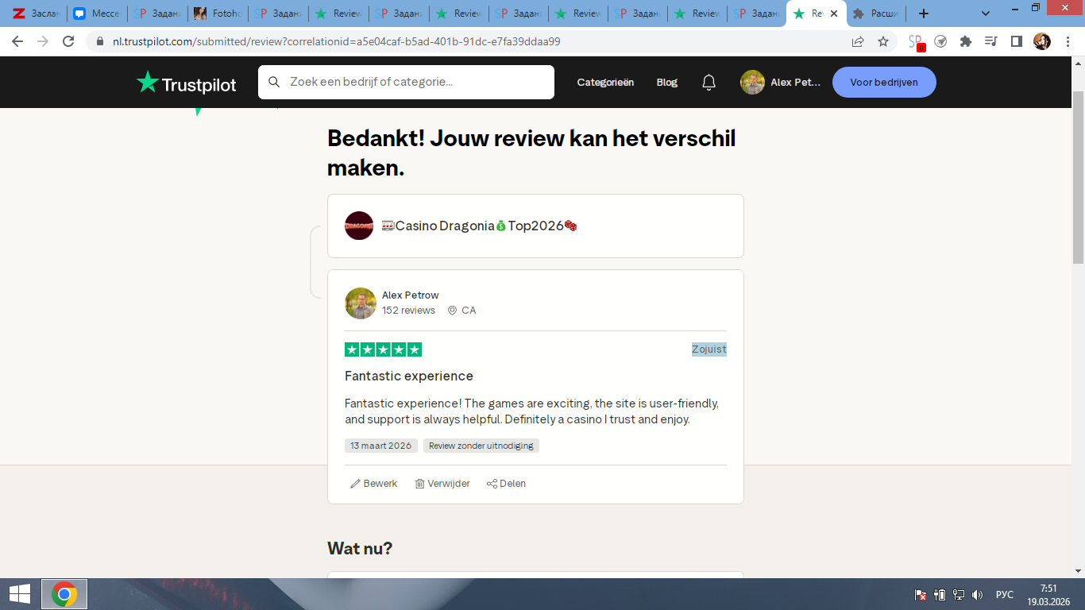Click the CA location pin icon
Image resolution: width=1085 pixels, height=610 pixels.
(452, 311)
